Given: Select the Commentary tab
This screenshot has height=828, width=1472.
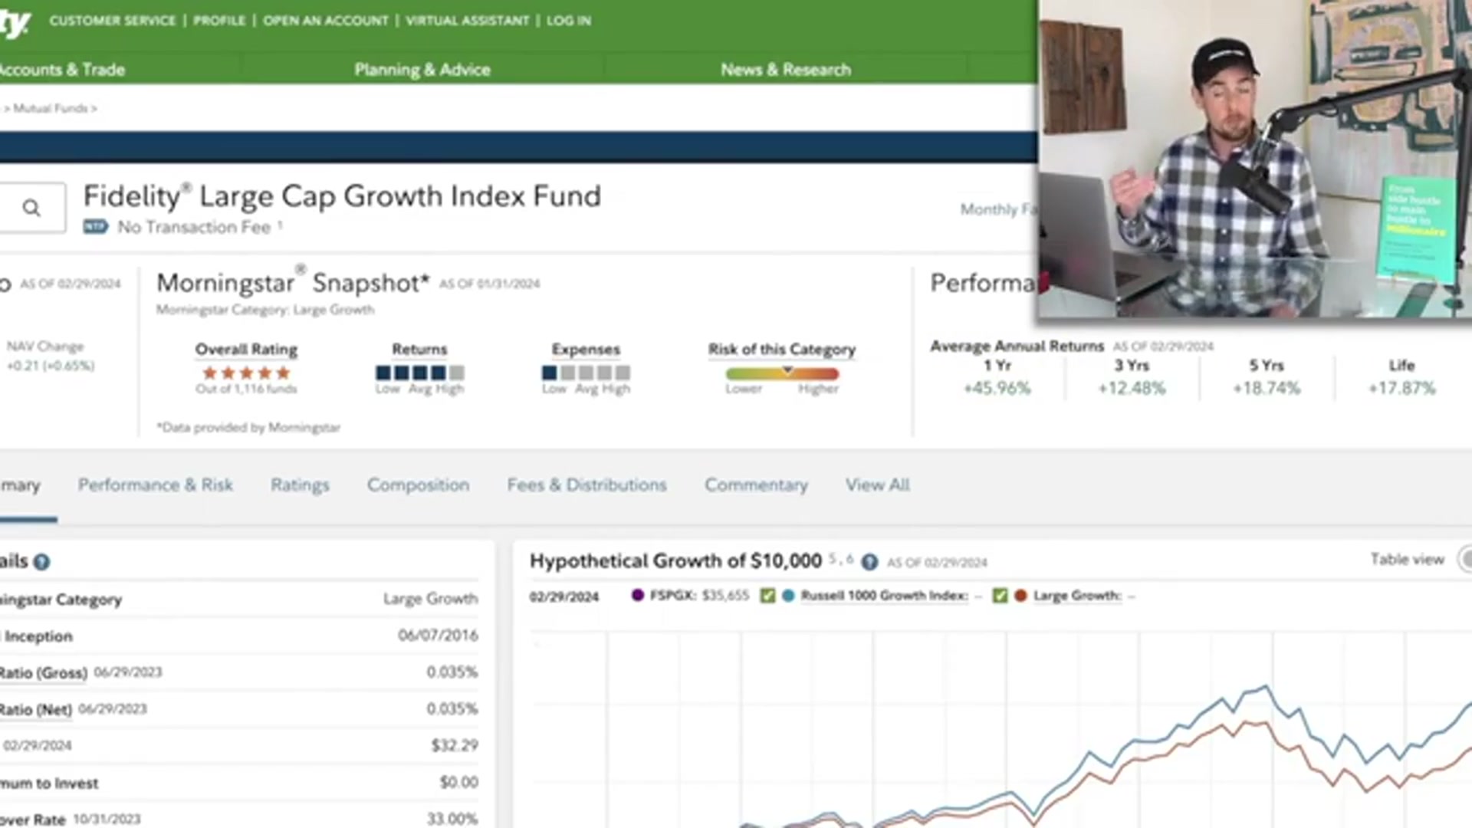Looking at the screenshot, I should click(x=756, y=485).
